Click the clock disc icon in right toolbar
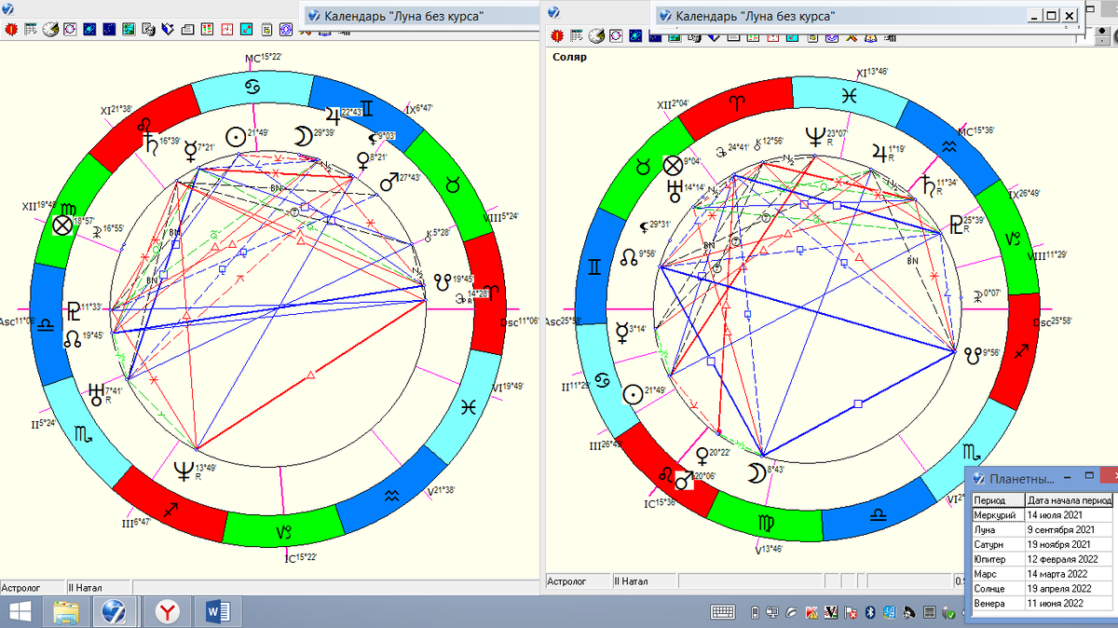 pyautogui.click(x=596, y=36)
